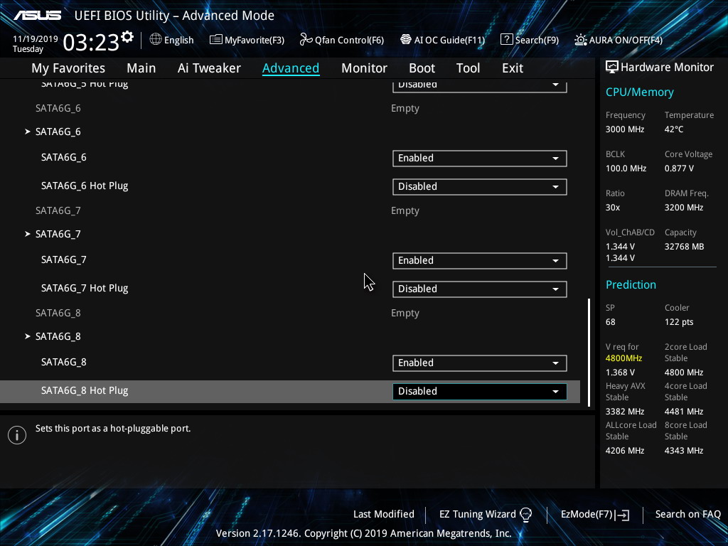This screenshot has height=546, width=728.
Task: Open the SATA6G_8 Hot Plug dropdown
Action: point(480,392)
